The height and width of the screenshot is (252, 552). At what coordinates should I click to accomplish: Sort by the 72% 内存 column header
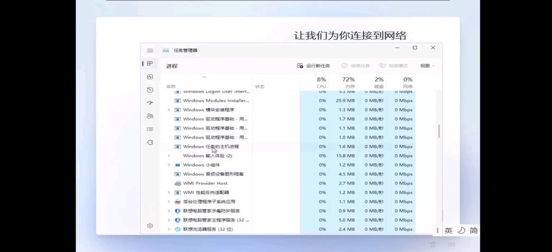348,83
